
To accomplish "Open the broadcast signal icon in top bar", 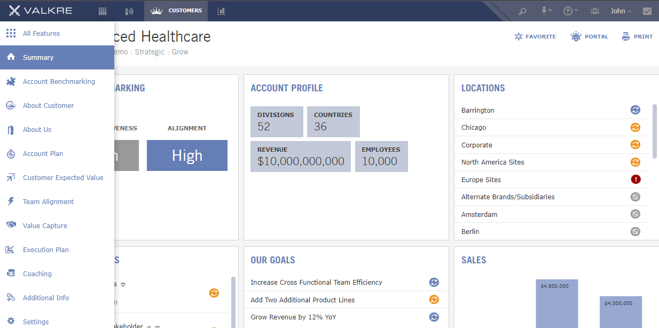I will [129, 11].
